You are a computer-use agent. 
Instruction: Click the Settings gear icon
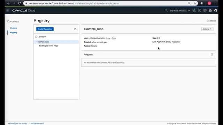coord(208,21)
